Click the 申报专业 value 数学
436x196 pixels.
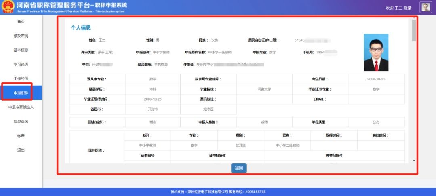pyautogui.click(x=272, y=53)
